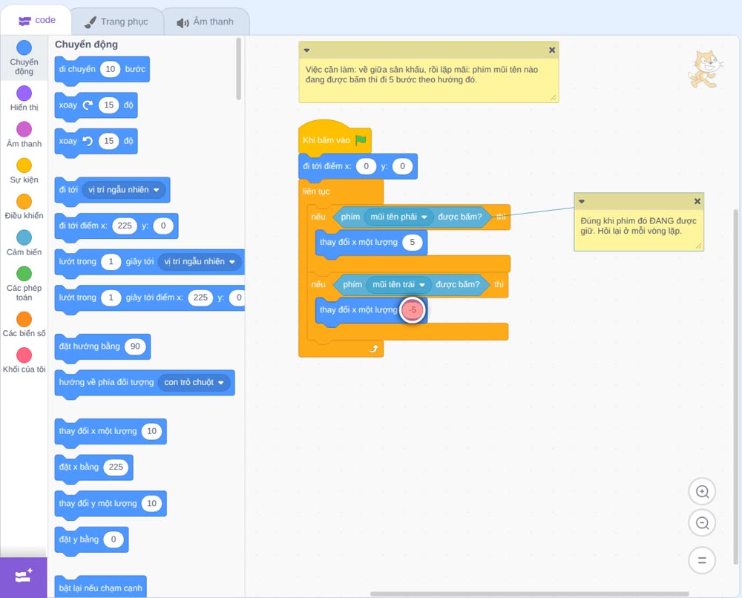Screen dimensions: 742x598
Task: Close the ĐANG được giữ comment
Action: pyautogui.click(x=697, y=202)
